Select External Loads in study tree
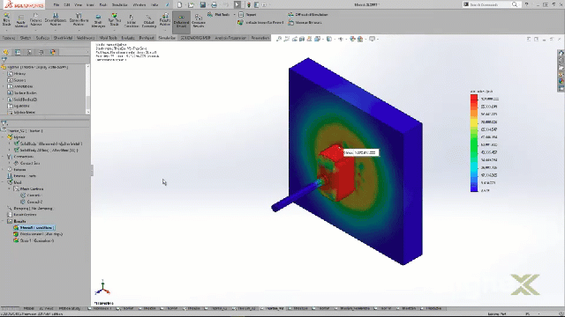Screen dimensions: 565x317 click(x=21, y=176)
